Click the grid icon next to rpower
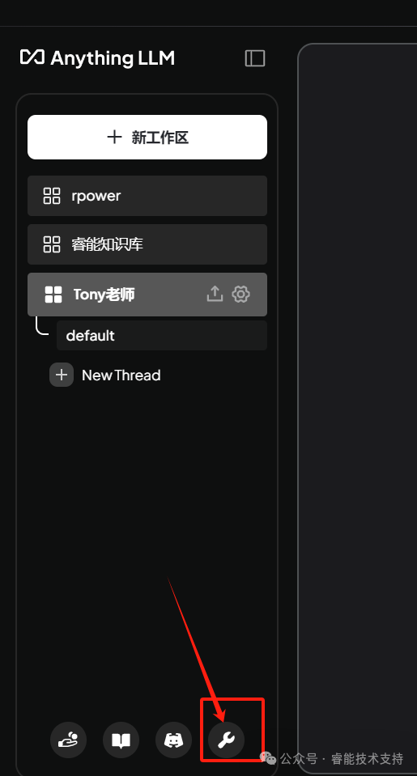 52,196
